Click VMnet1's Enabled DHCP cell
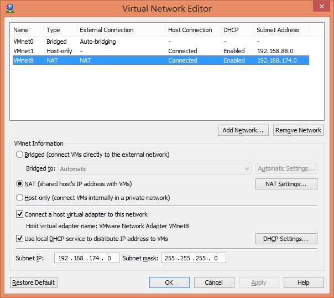This screenshot has height=298, width=334. [234, 51]
